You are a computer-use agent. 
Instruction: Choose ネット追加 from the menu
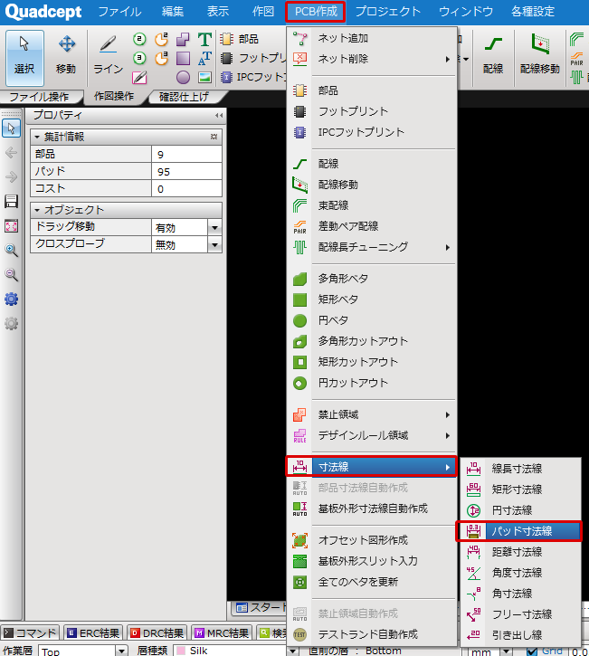coord(372,38)
